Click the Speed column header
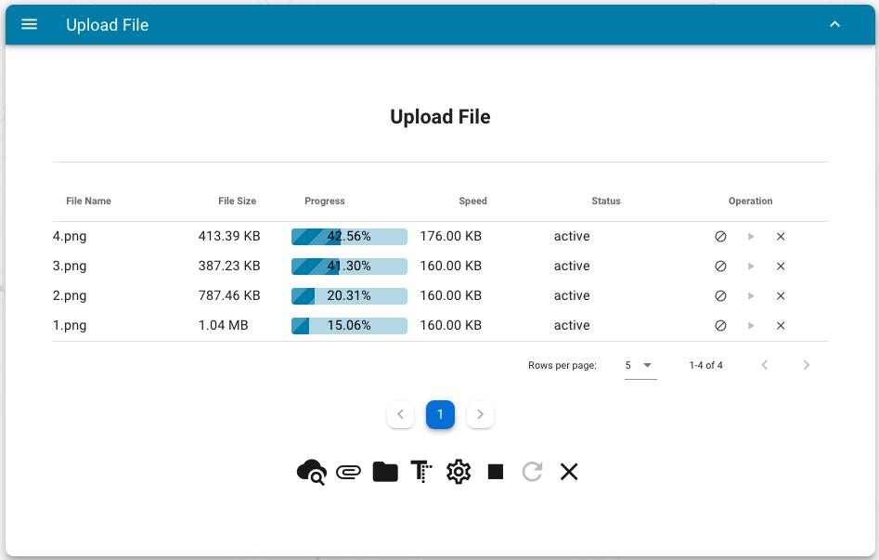879x560 pixels. pyautogui.click(x=472, y=201)
